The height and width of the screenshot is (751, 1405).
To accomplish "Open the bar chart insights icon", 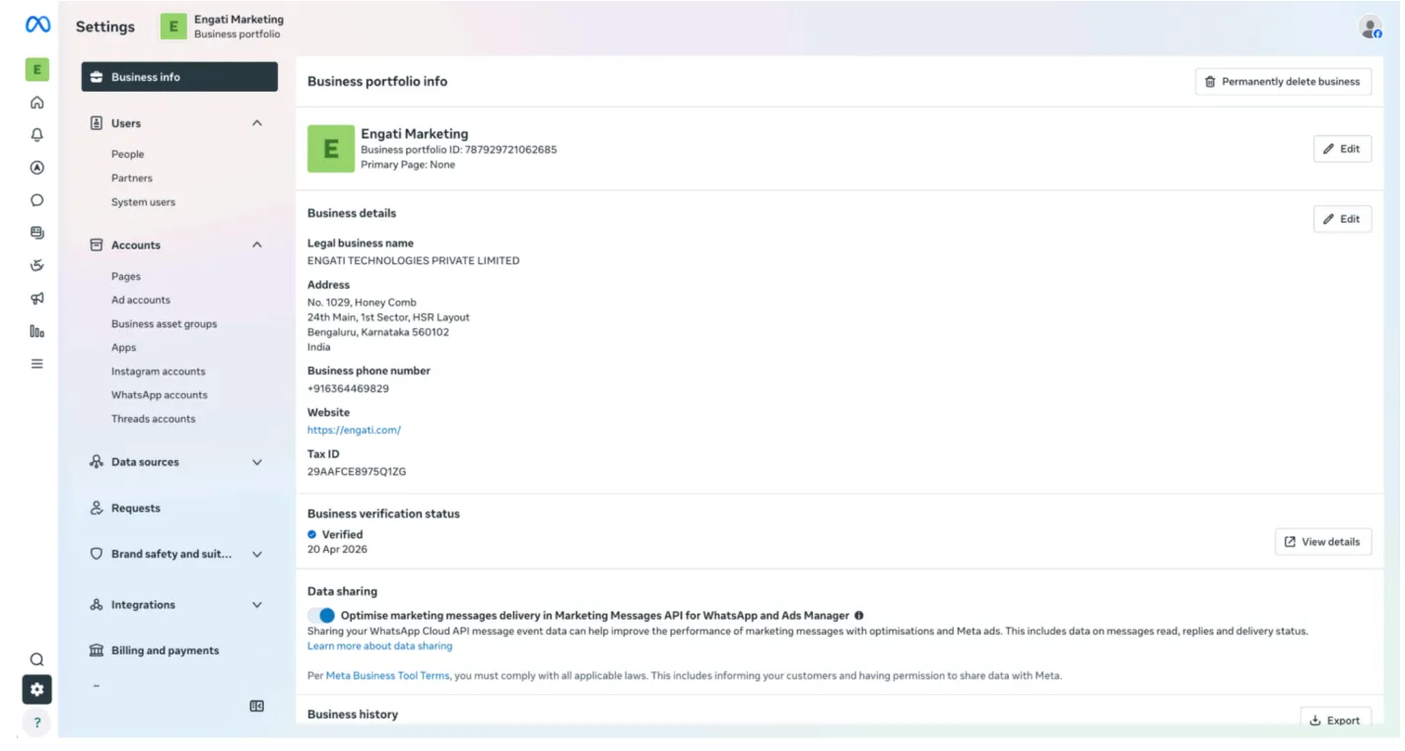I will pos(37,331).
